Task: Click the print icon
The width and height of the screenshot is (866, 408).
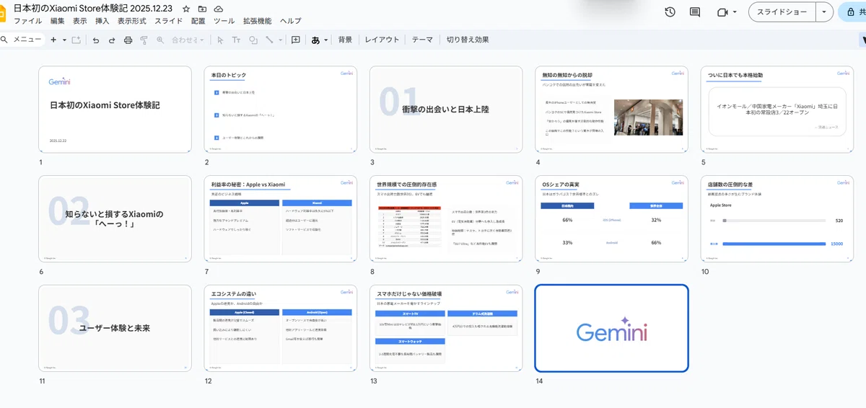Action: (128, 40)
